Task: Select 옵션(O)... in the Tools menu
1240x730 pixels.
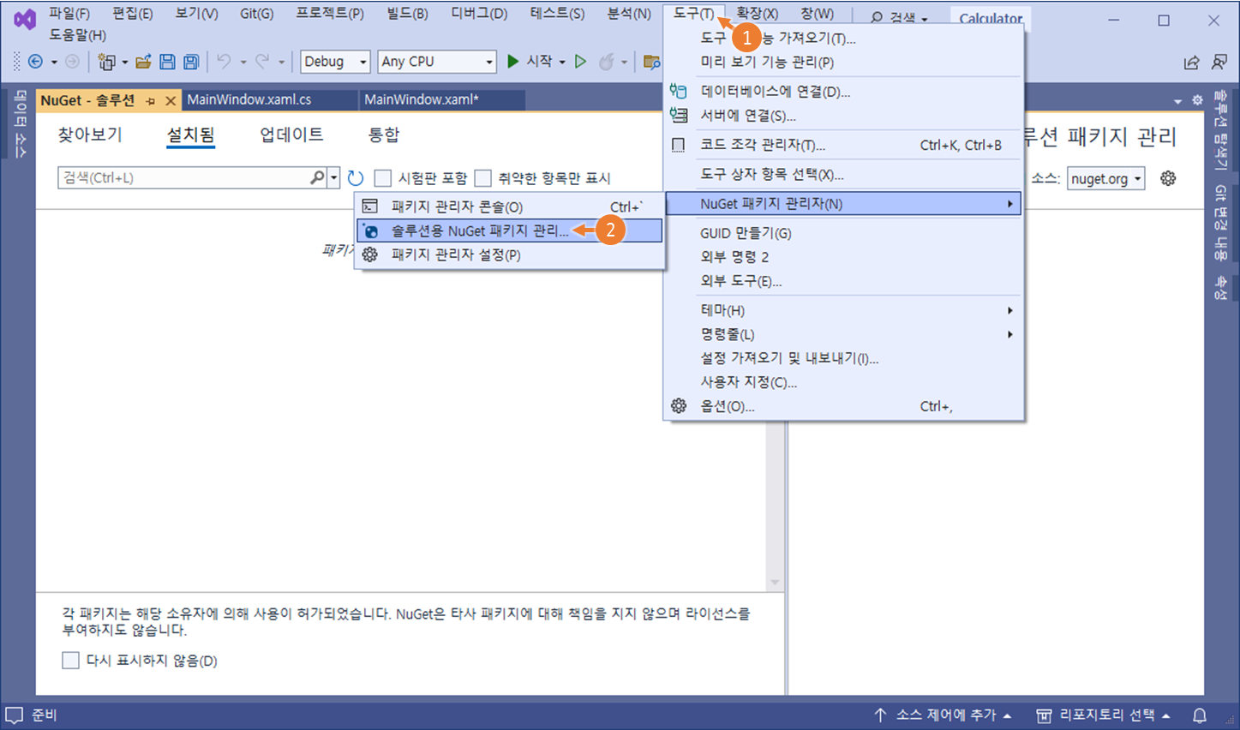Action: [844, 406]
